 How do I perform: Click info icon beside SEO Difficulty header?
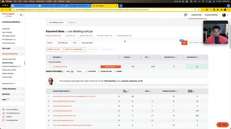click(198, 57)
